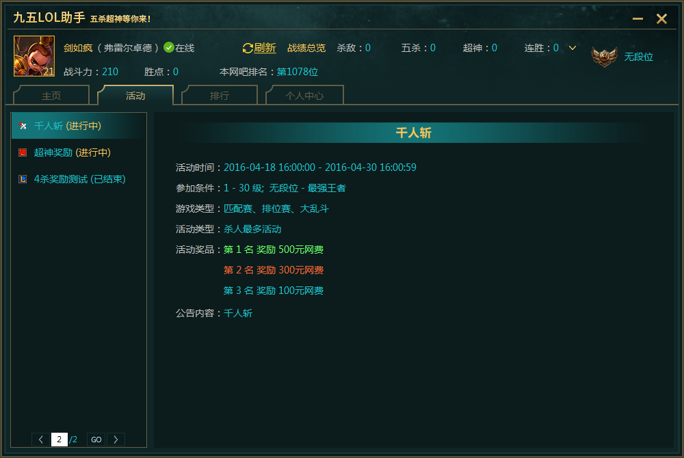The width and height of the screenshot is (684, 458).
Task: Refresh stats via 刷新 link
Action: pos(265,48)
